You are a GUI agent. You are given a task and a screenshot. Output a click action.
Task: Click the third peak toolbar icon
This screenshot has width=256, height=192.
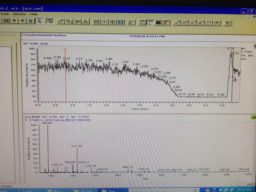coord(193,23)
